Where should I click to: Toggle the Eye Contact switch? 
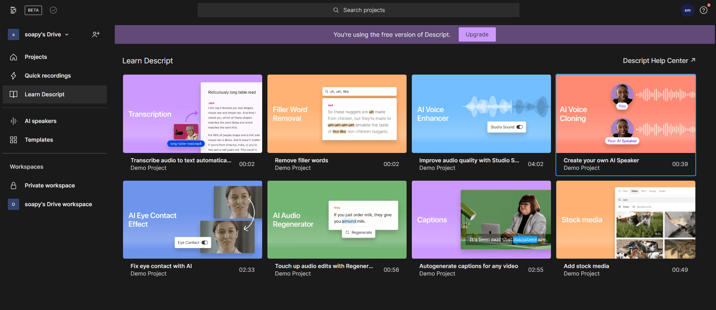(205, 243)
